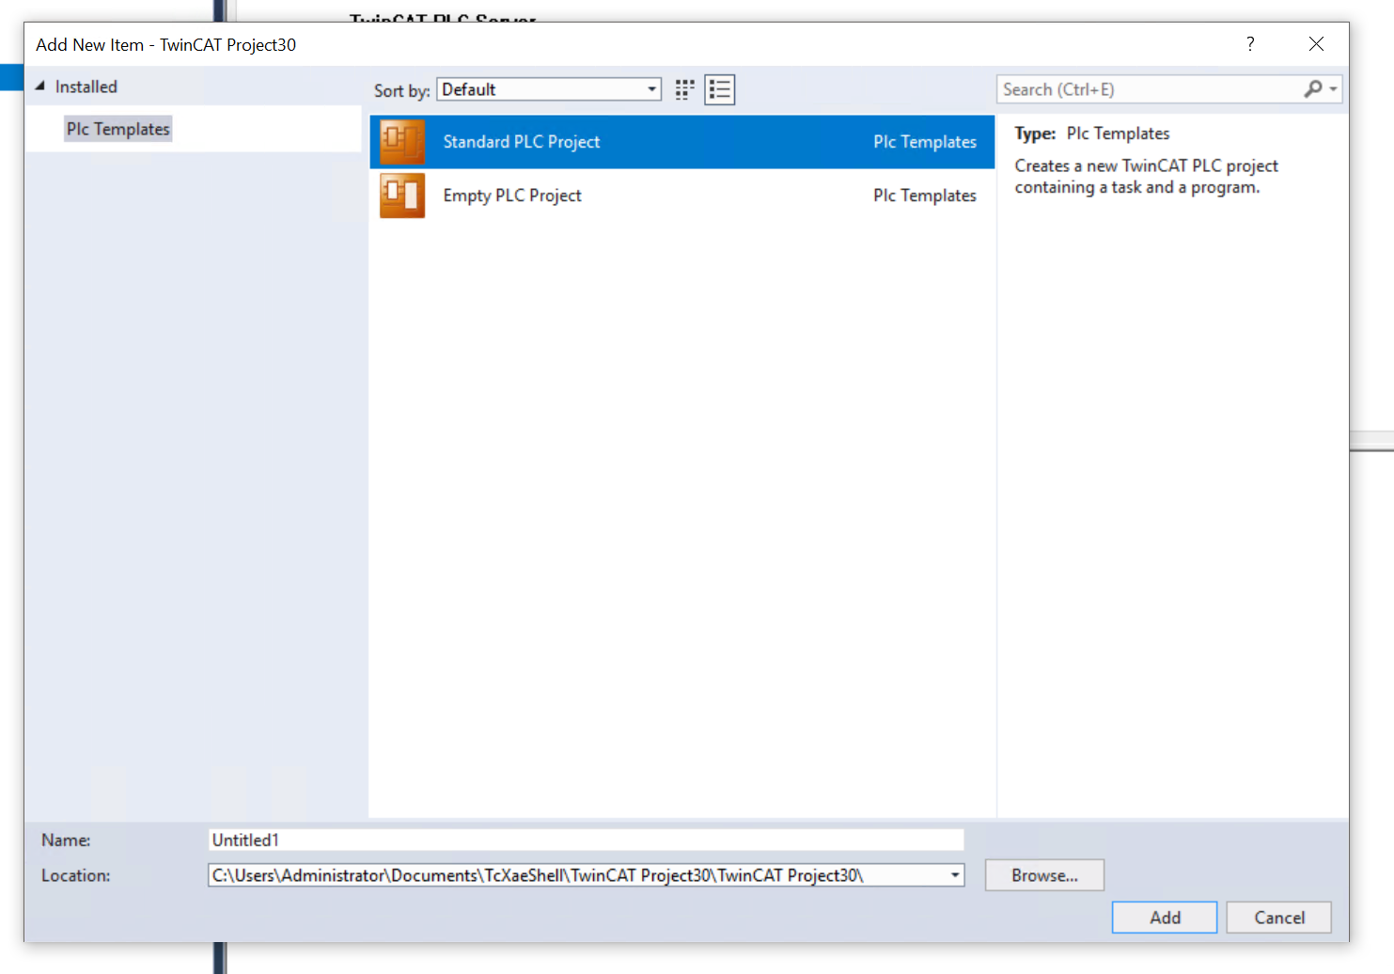Click the Add button
This screenshot has height=974, width=1394.
1165,918
